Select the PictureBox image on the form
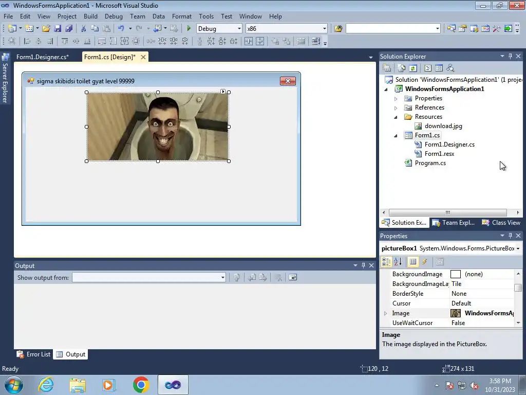 tap(158, 127)
